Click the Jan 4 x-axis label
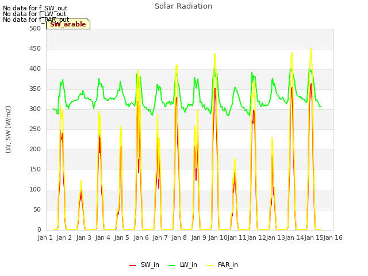368x276 pixels. coord(102,237)
